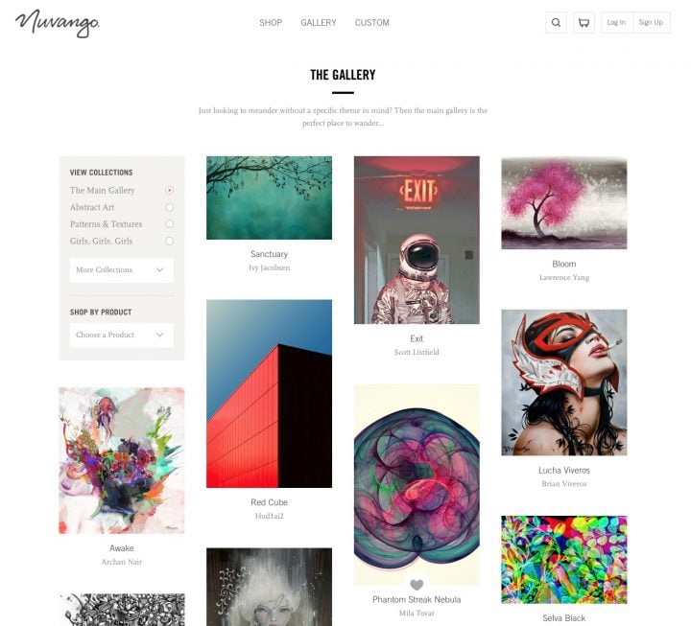The height and width of the screenshot is (626, 691).
Task: Open the SHOP menu item
Action: 271,22
